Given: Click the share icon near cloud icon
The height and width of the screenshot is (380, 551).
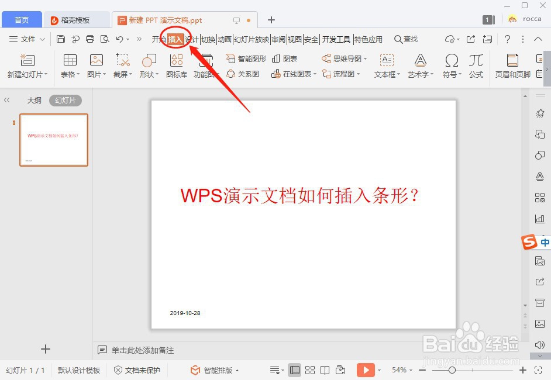Looking at the screenshot, I should tap(471, 39).
